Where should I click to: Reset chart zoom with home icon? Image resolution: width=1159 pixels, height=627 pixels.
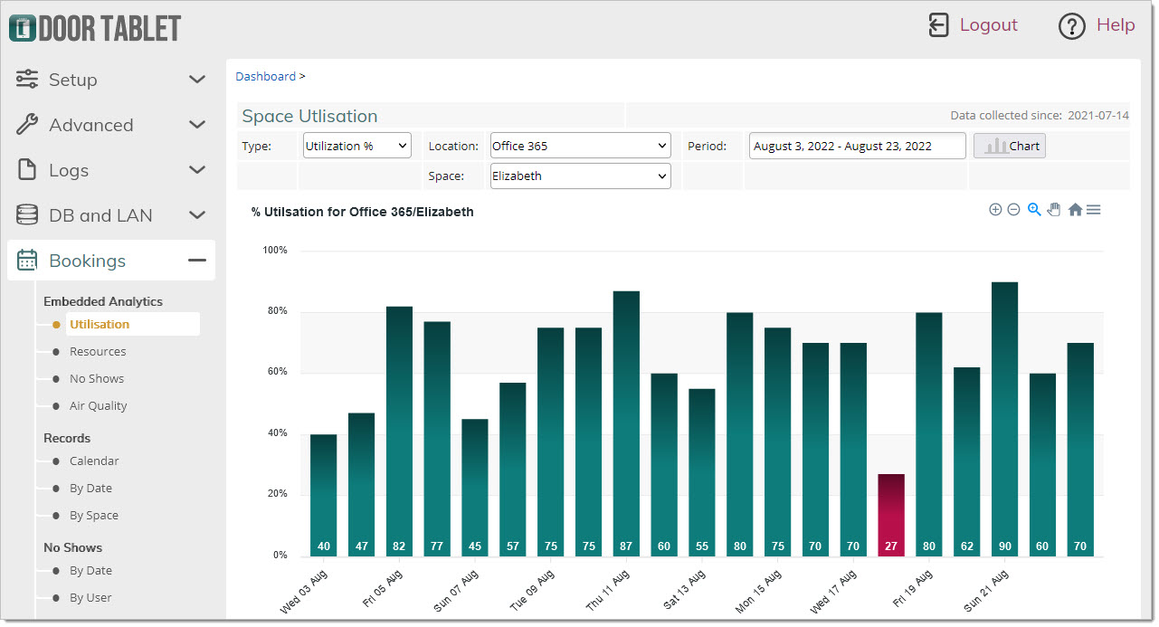click(1075, 210)
